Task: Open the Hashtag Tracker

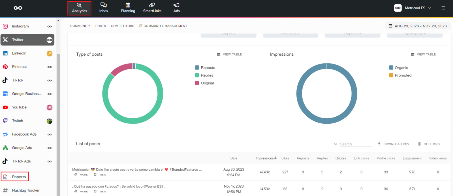Action: pyautogui.click(x=25, y=190)
